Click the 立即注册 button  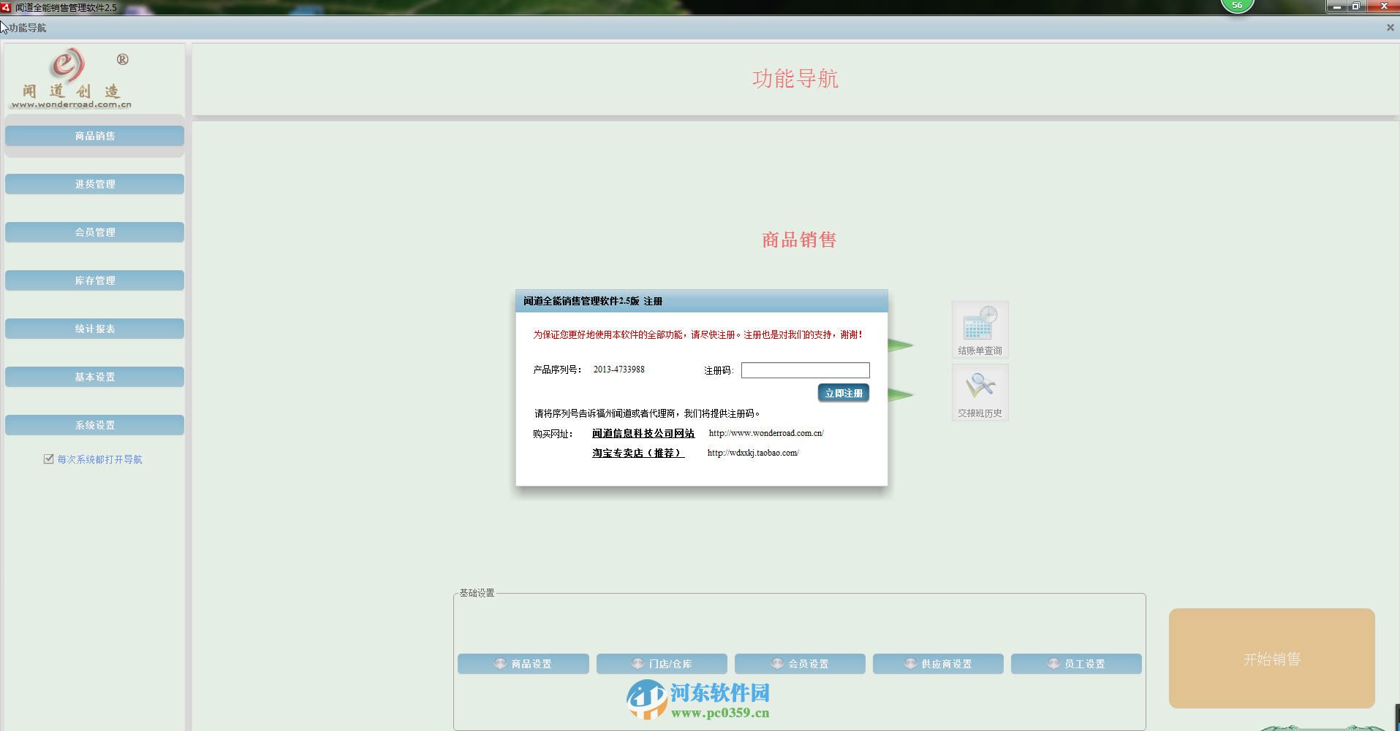coord(844,393)
